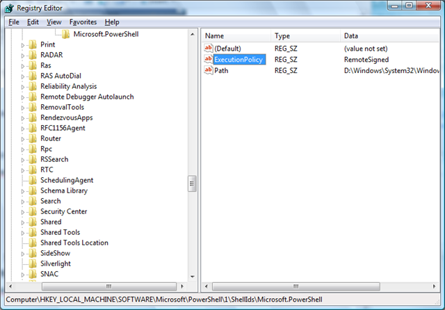445x310 pixels.
Task: Click the Rpc folder icon
Action: tap(33, 149)
